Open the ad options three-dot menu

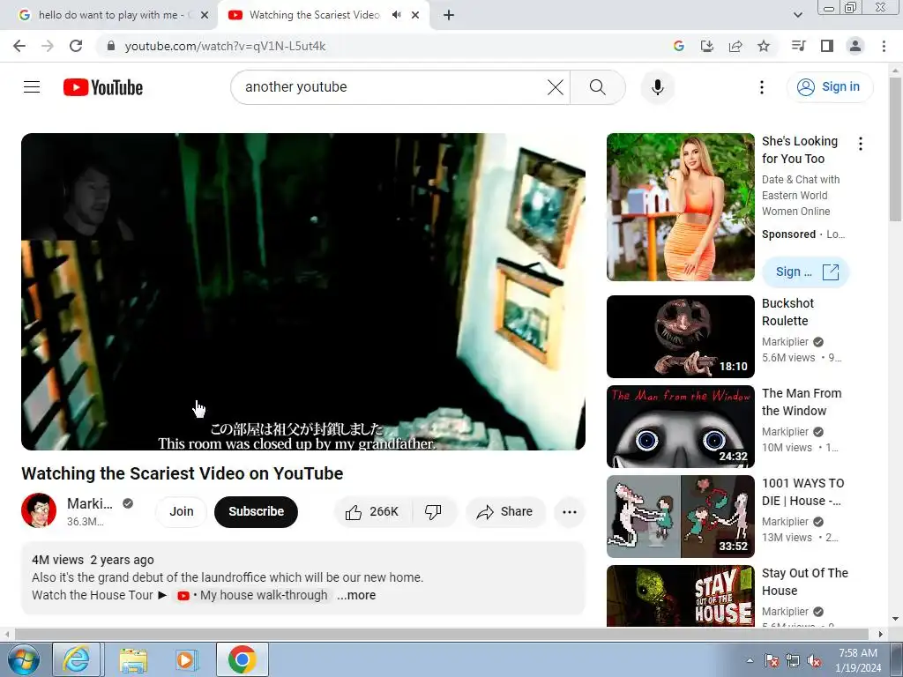[x=861, y=144]
